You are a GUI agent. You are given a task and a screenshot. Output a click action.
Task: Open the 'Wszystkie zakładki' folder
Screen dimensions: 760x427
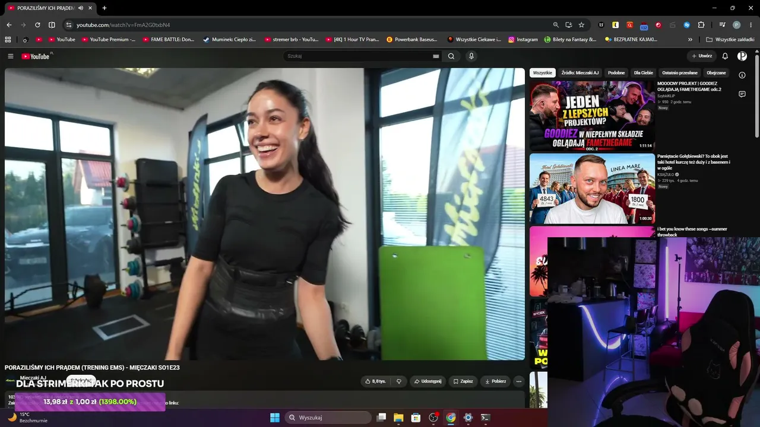(730, 40)
